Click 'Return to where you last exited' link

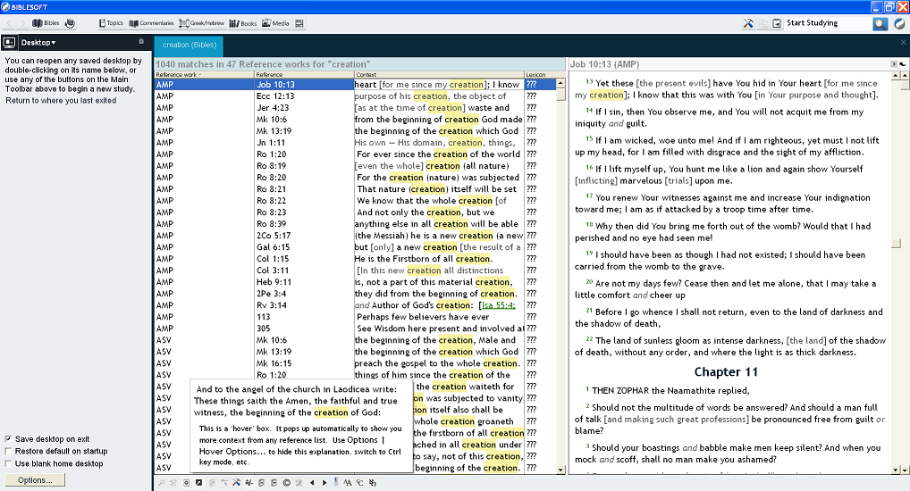(61, 100)
